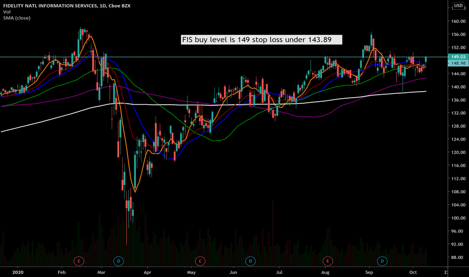Click the Vol indicator label
The height and width of the screenshot is (277, 469).
tap(7, 12)
